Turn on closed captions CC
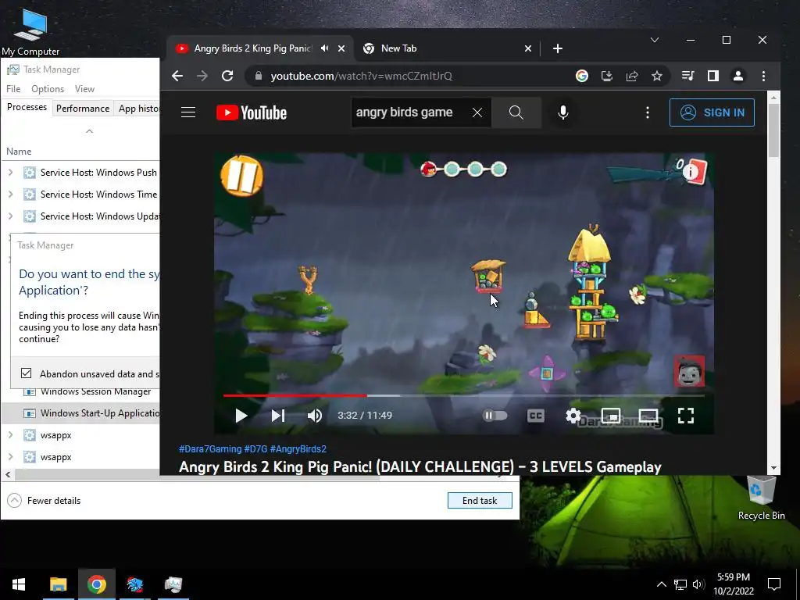The height and width of the screenshot is (600, 800). [x=536, y=416]
